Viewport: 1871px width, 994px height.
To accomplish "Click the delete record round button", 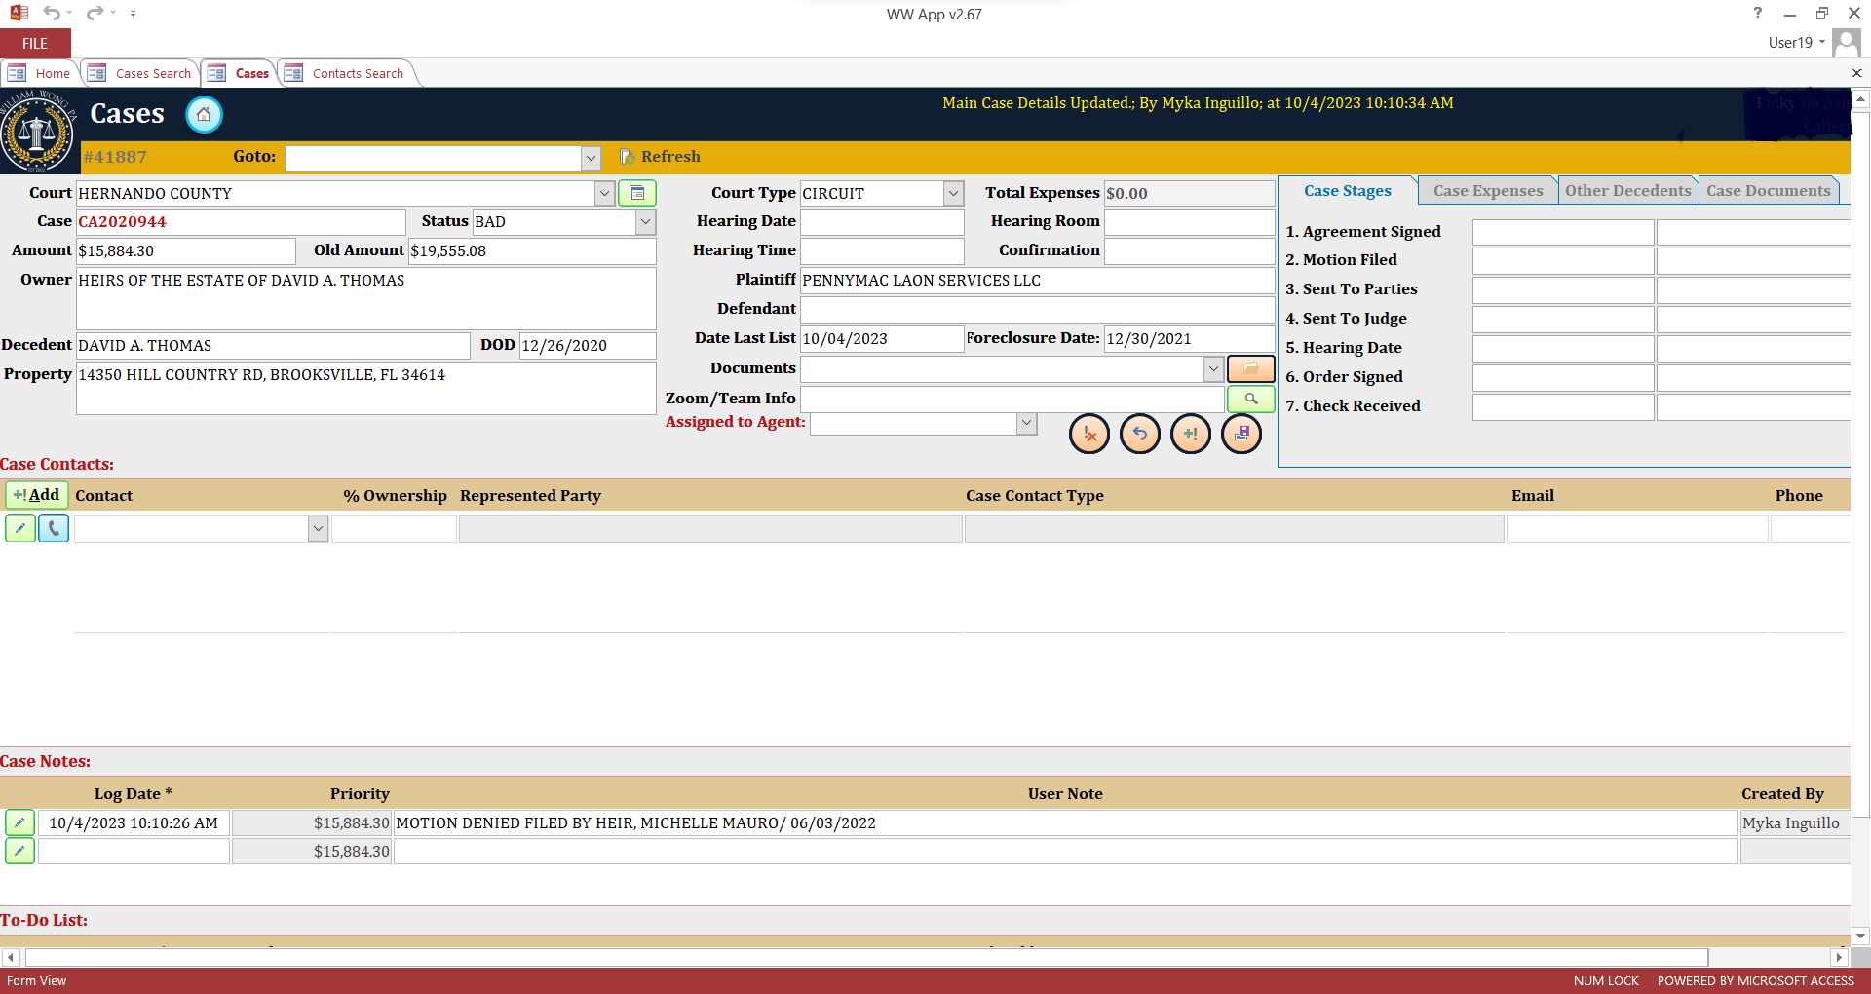I will coord(1089,434).
